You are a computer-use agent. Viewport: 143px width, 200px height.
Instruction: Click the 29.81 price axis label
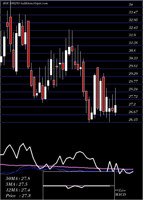point(133,66)
